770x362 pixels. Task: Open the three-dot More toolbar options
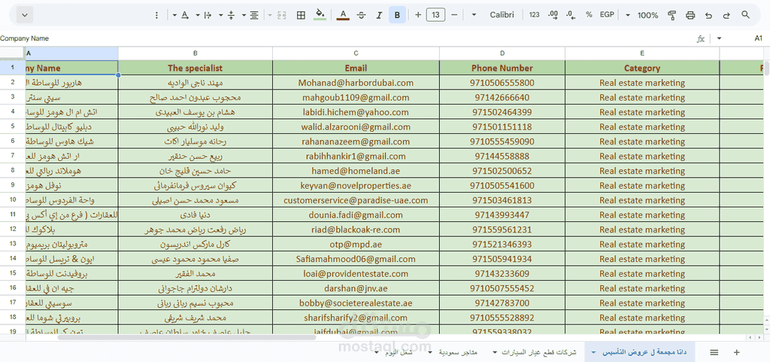(x=156, y=15)
